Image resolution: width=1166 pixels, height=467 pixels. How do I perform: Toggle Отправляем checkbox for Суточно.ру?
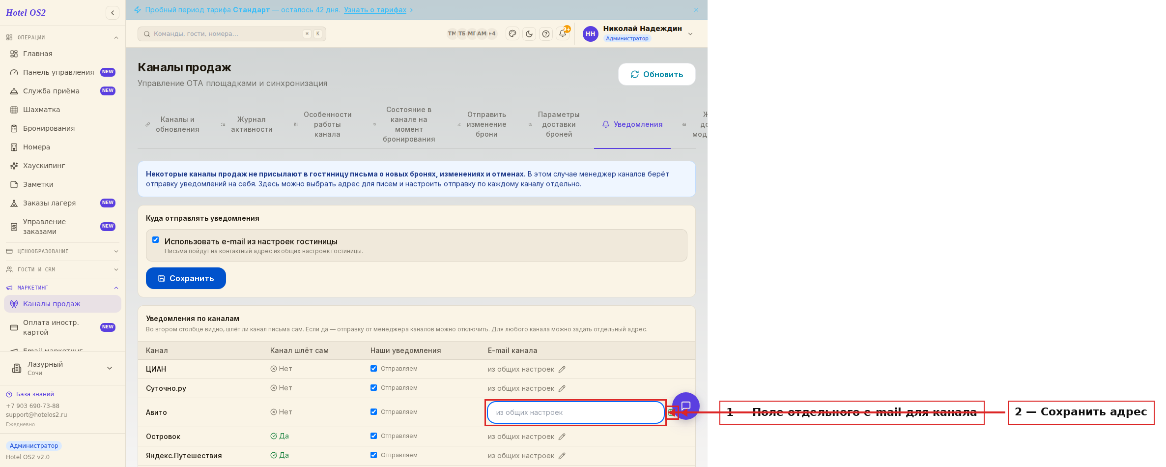[x=374, y=388]
